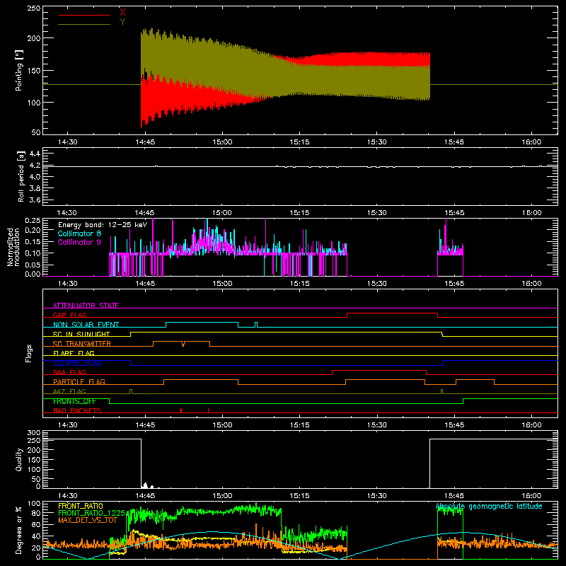Click the red X legend line

click(84, 15)
